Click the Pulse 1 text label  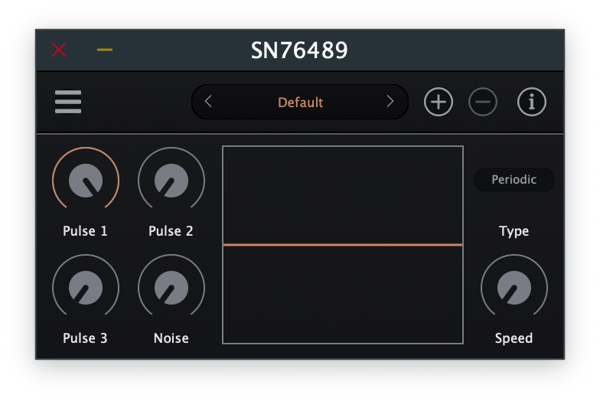86,231
